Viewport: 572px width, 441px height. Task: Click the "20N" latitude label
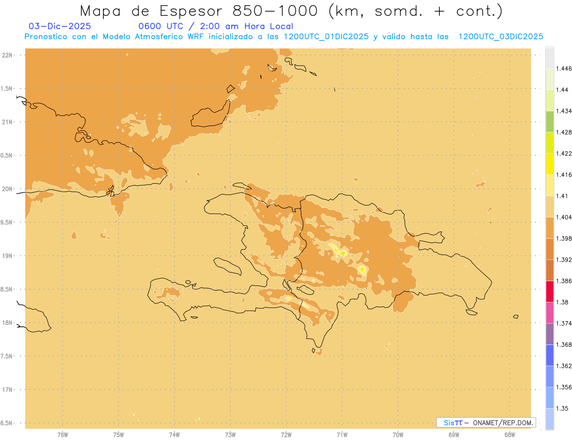[7, 189]
